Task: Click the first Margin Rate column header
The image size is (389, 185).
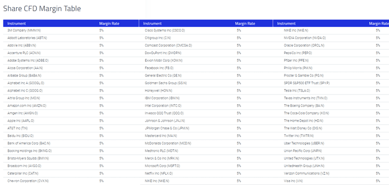Action: pos(109,23)
